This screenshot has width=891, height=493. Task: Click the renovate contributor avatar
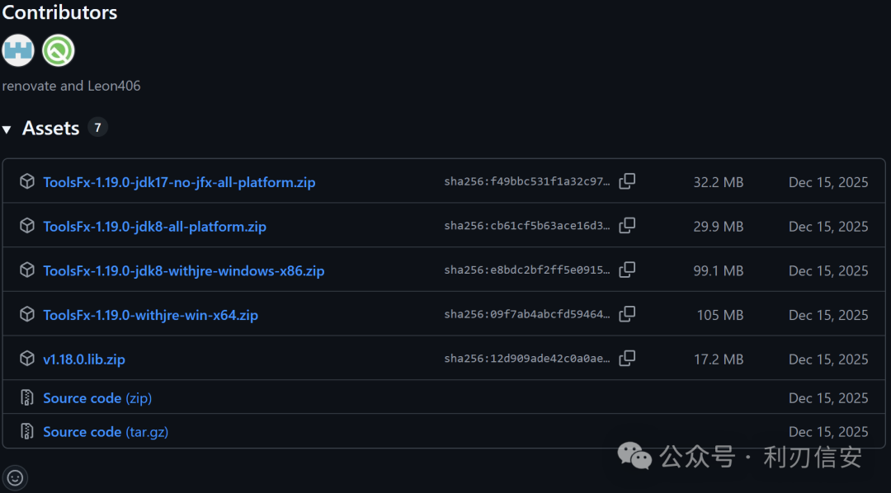tap(18, 50)
